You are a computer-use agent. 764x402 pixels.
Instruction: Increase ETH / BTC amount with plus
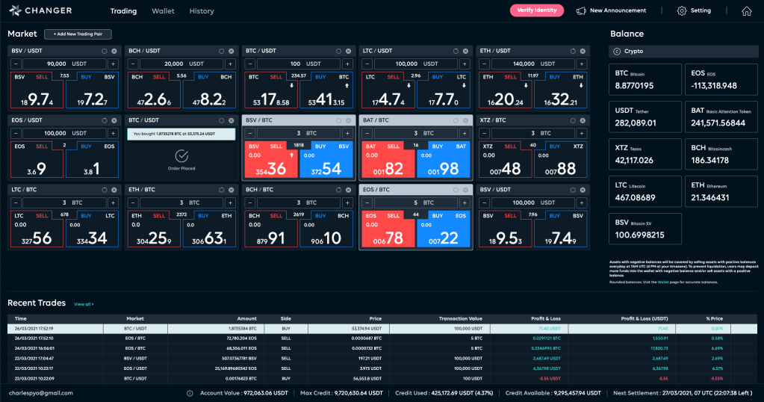(230, 203)
